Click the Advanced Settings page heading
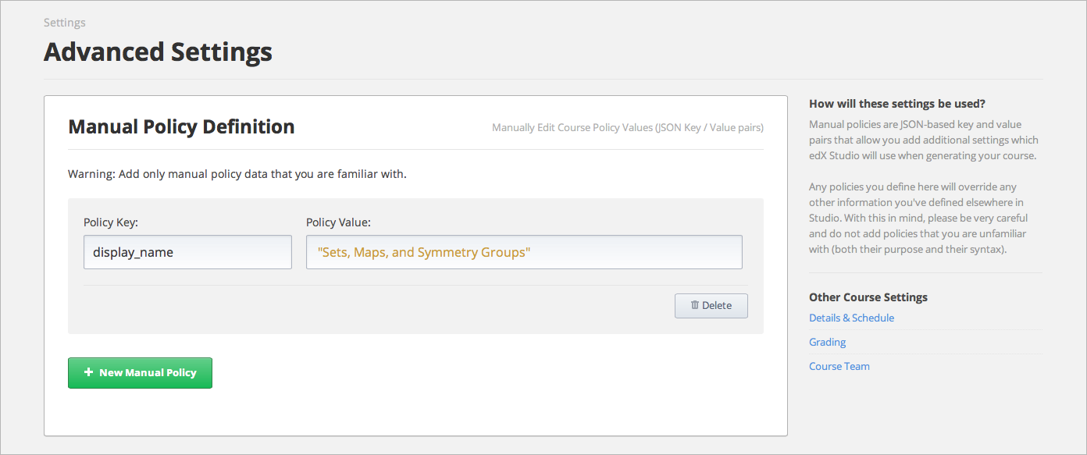This screenshot has width=1087, height=455. coord(158,52)
